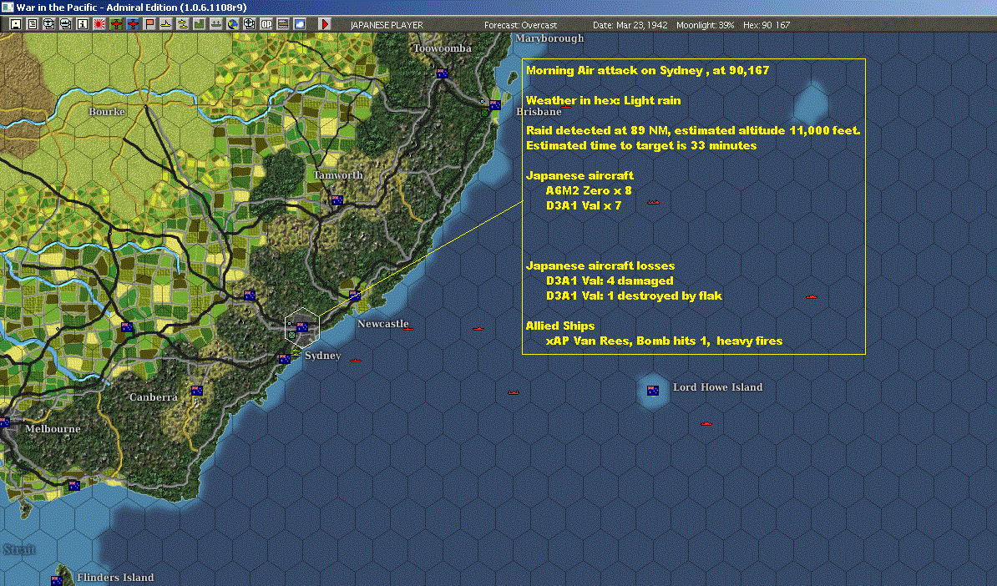
Task: Open the information 'i' toolbar icon
Action: 83,24
